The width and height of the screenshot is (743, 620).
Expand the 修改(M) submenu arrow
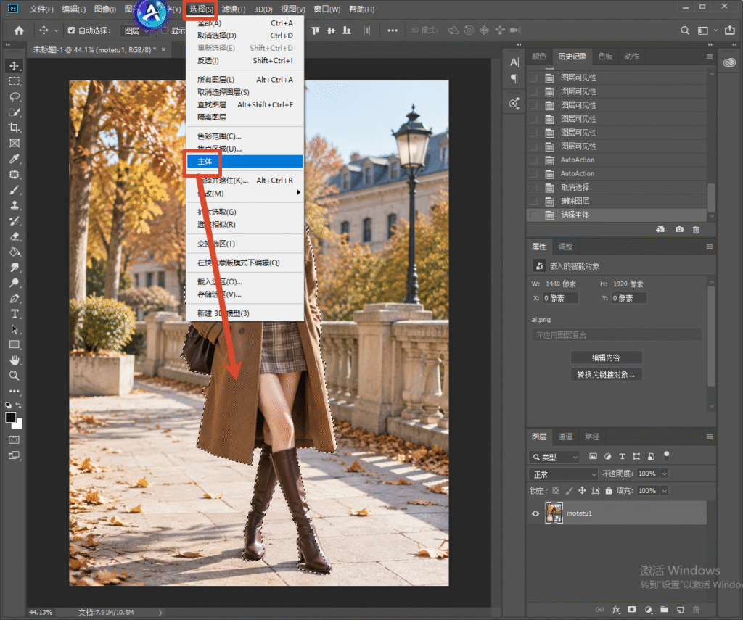click(298, 193)
